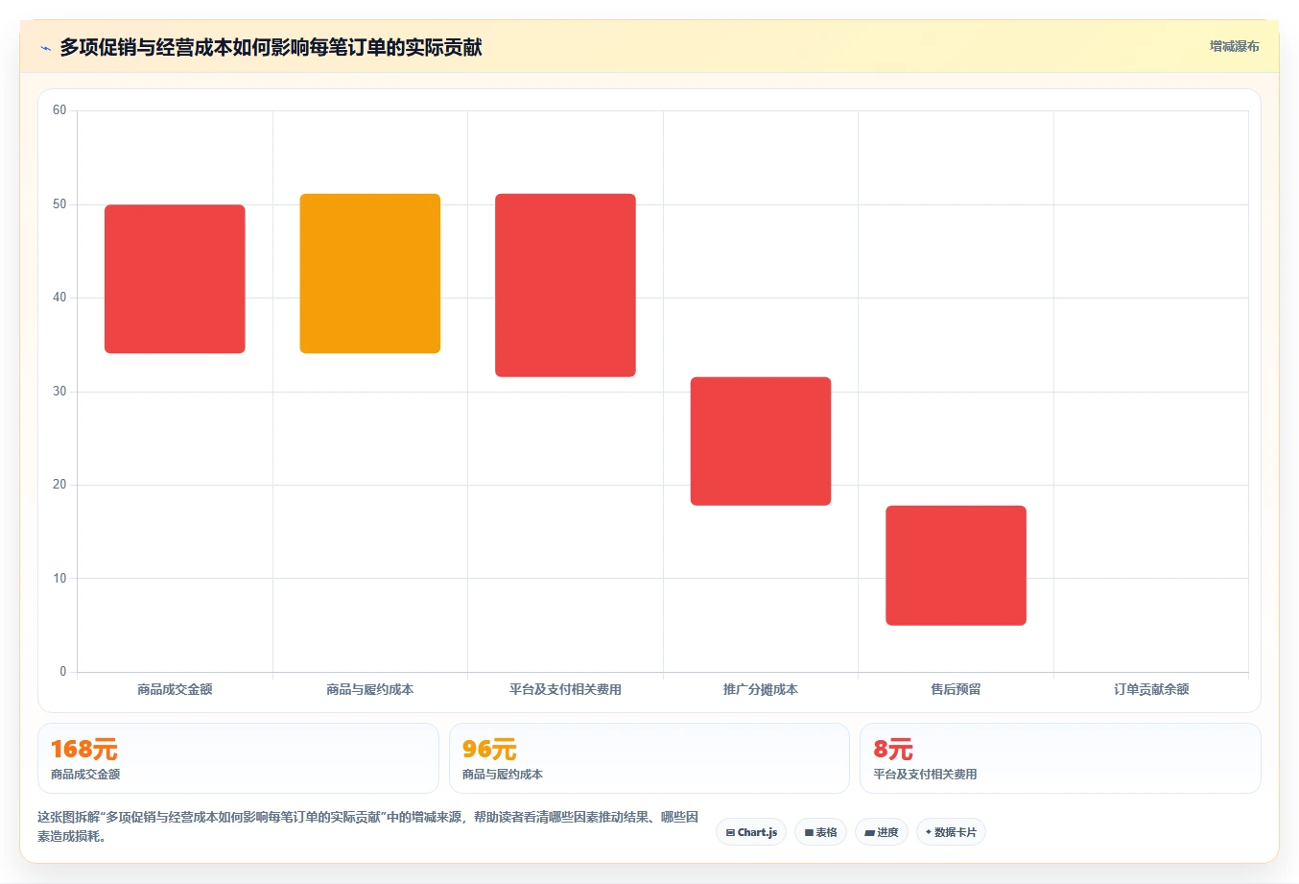1299x884 pixels.
Task: Click the 表格 tag chip
Action: pyautogui.click(x=820, y=832)
